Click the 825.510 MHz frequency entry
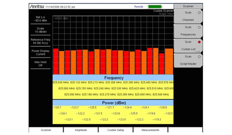 (155, 88)
